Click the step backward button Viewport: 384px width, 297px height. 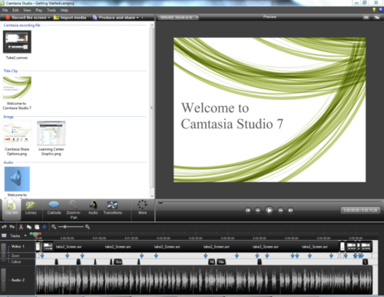click(x=258, y=210)
